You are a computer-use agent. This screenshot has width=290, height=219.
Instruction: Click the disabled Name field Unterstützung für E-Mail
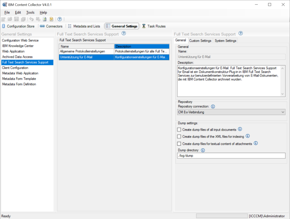click(x=231, y=57)
